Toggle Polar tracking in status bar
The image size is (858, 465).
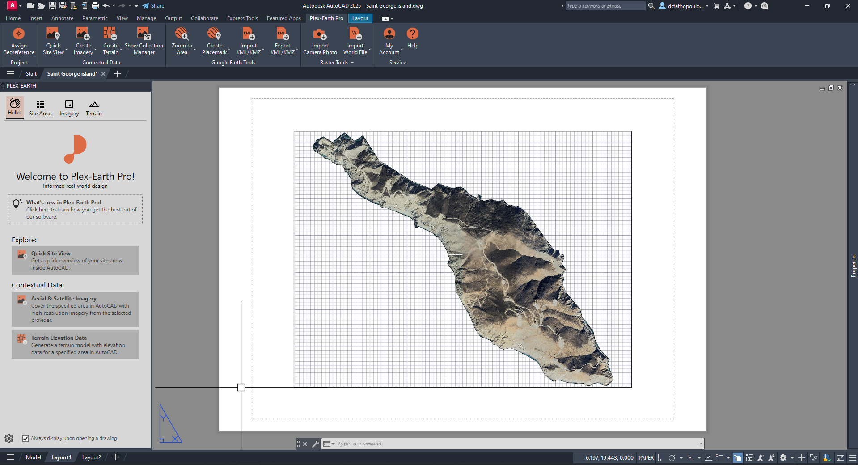(x=672, y=458)
